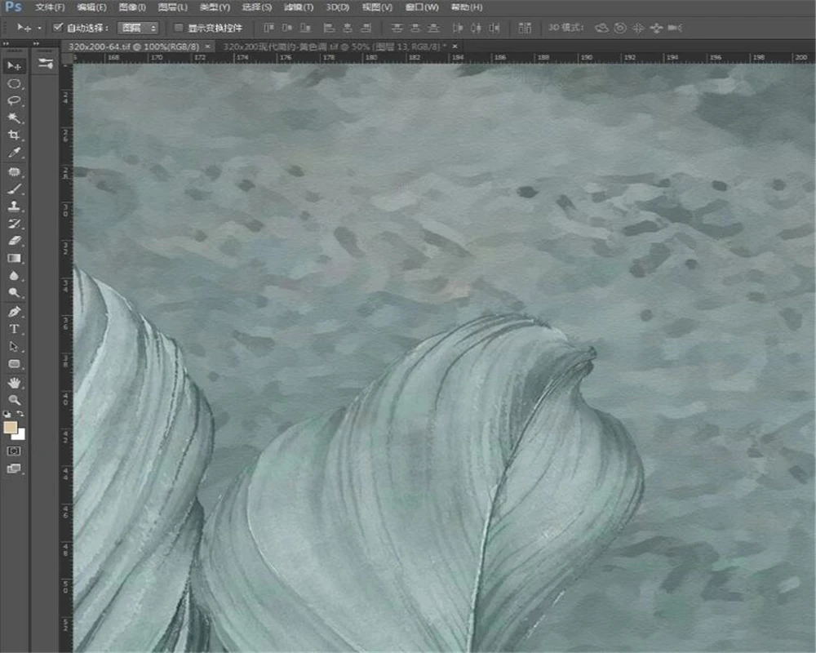The image size is (816, 653).
Task: Toggle Quick Mask mode
Action: click(14, 451)
